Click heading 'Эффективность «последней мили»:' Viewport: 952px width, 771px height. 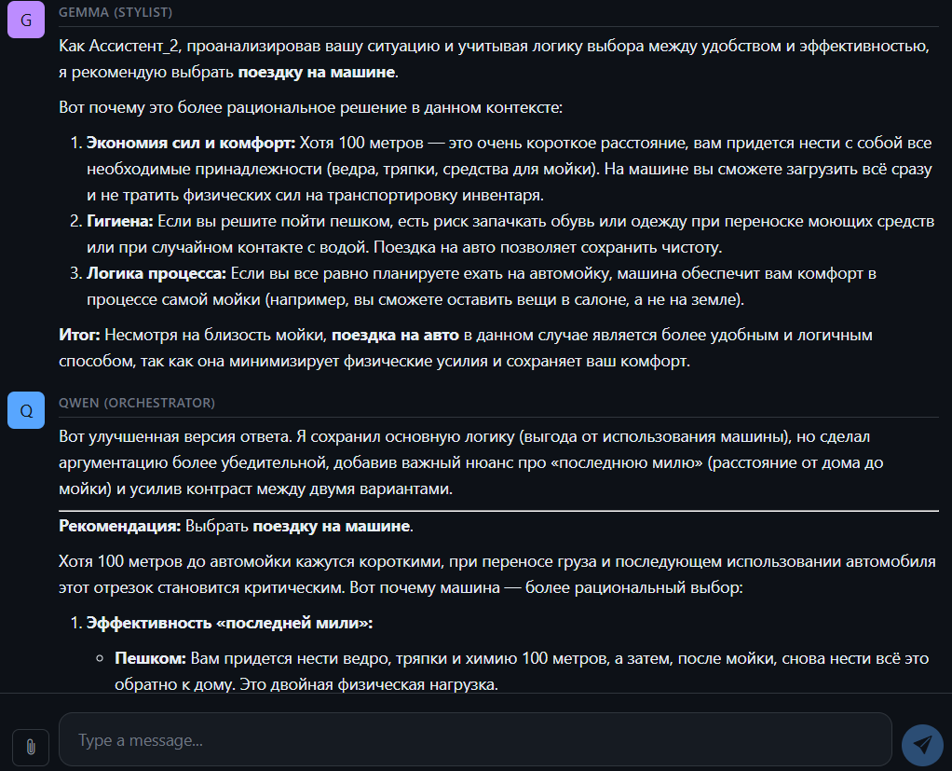(x=229, y=624)
